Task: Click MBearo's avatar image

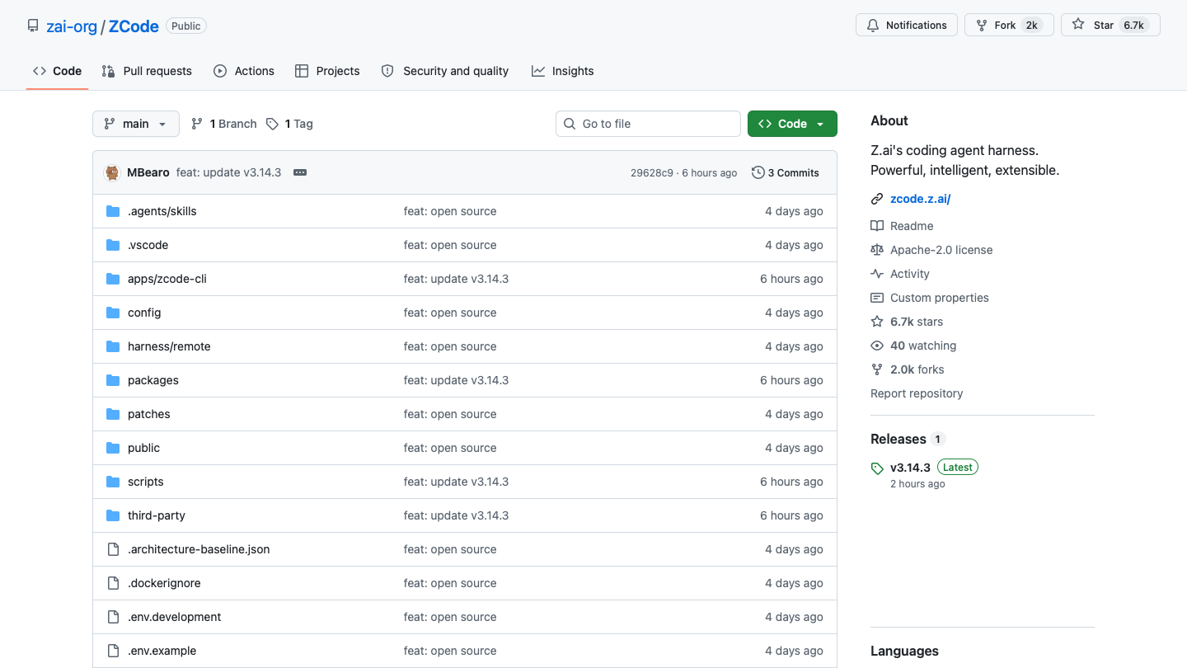Action: [x=112, y=172]
